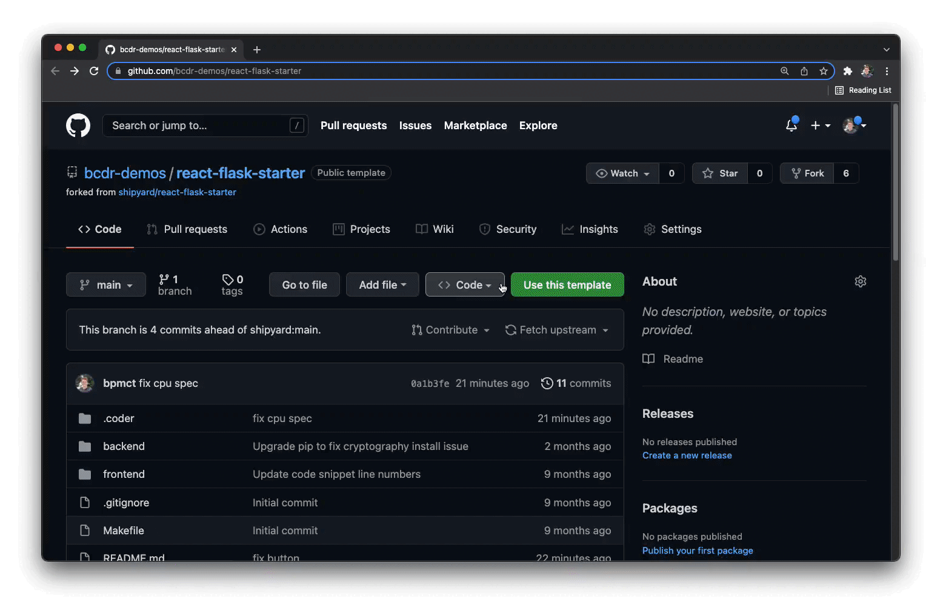Open commit 0a1b3fe
This screenshot has height=604, width=943.
tap(430, 384)
